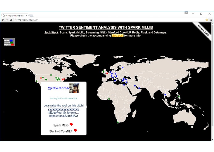Viewport: 214px width, 152px height.
Task: Minimize the Chrome window
Action: coord(193,14)
